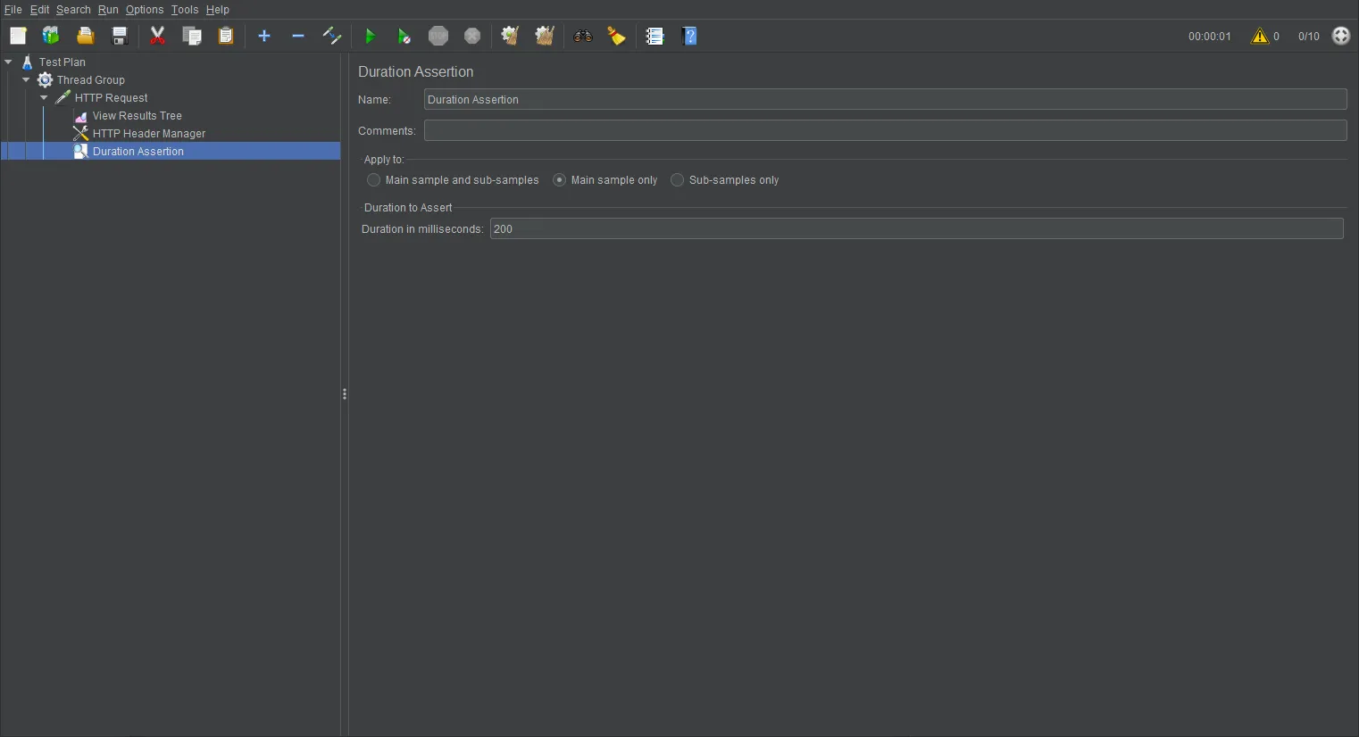Clear all results with double broom icon

pos(545,36)
